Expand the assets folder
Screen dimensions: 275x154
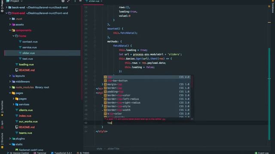(x=10, y=25)
